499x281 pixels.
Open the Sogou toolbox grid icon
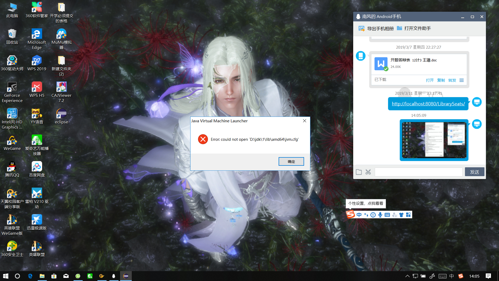click(408, 215)
